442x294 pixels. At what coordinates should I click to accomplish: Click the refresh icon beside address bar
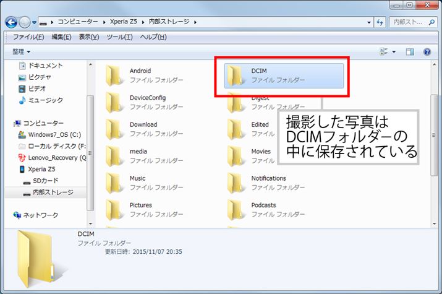coord(379,22)
